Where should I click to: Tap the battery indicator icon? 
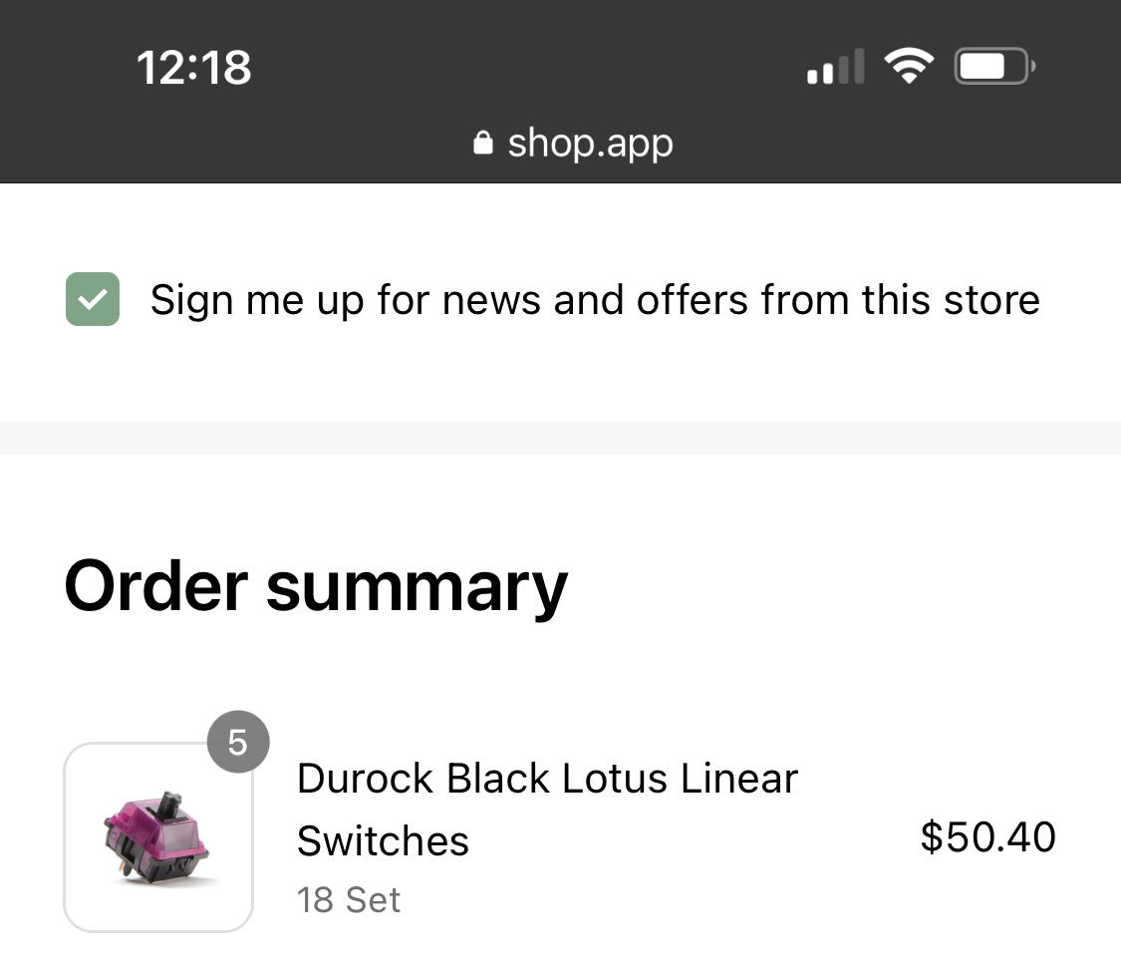point(994,67)
